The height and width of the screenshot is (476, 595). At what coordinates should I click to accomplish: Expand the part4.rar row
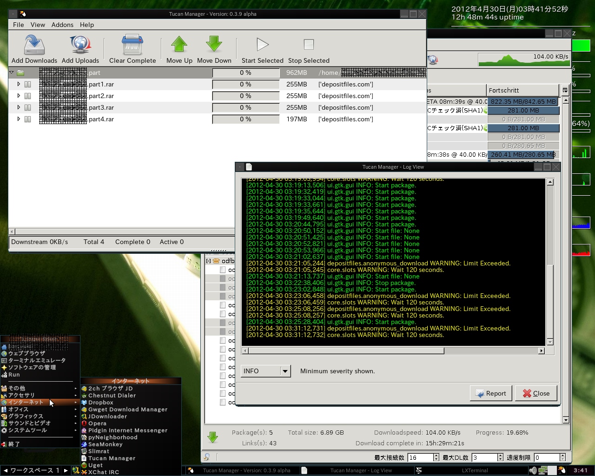(19, 119)
